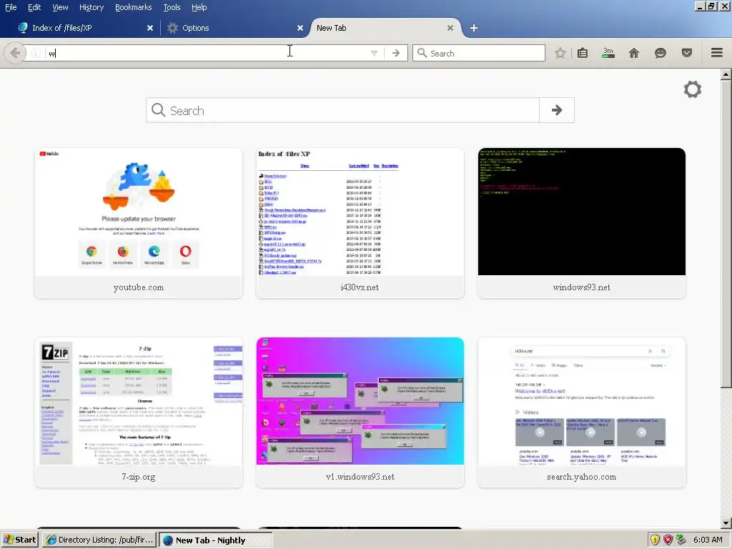This screenshot has width=732, height=549.
Task: Open the hamburger menu
Action: (717, 53)
